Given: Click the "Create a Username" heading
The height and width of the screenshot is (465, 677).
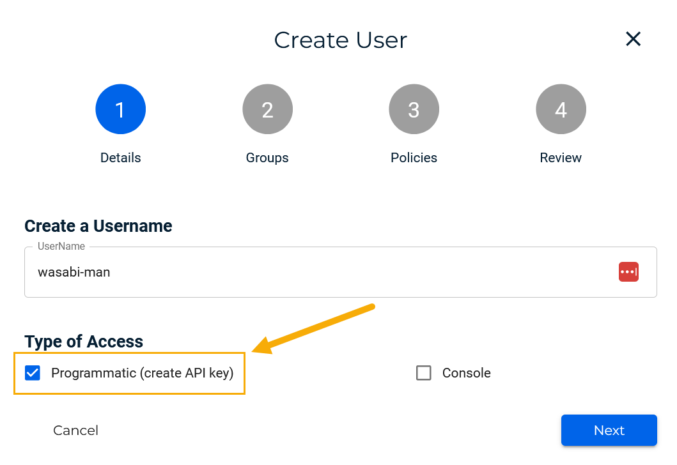Looking at the screenshot, I should pos(98,226).
